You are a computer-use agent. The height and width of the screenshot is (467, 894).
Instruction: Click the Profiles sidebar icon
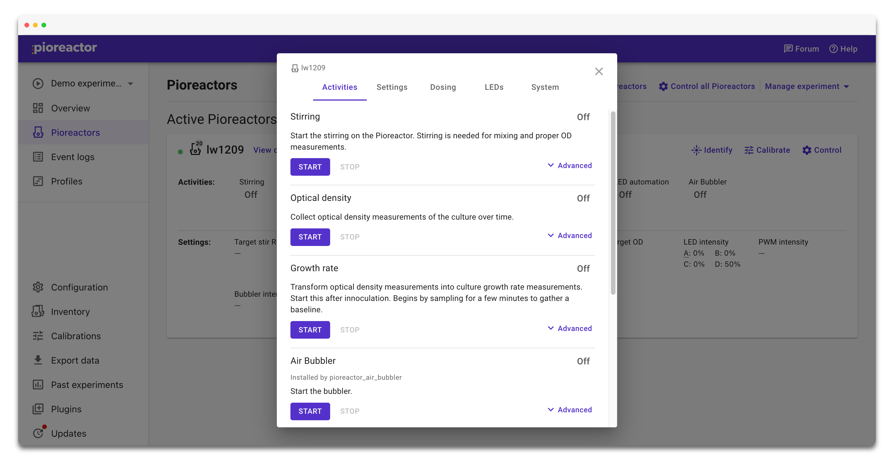click(x=38, y=181)
